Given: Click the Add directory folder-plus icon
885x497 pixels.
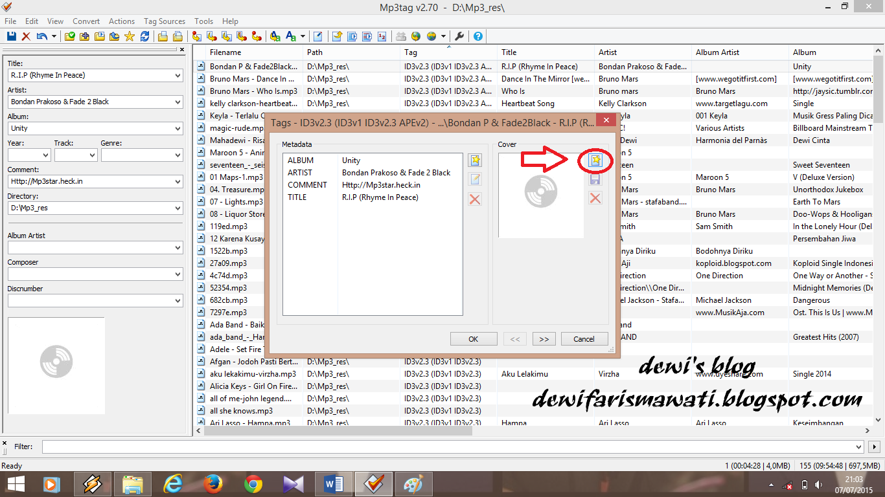Looking at the screenshot, I should pos(84,36).
